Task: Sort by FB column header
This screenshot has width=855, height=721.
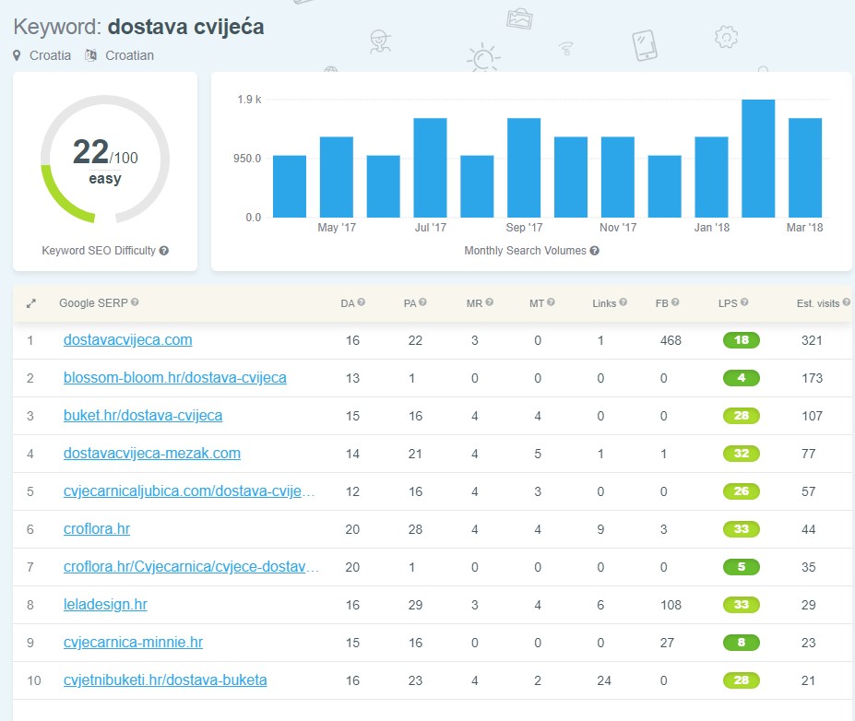Action: pyautogui.click(x=661, y=303)
